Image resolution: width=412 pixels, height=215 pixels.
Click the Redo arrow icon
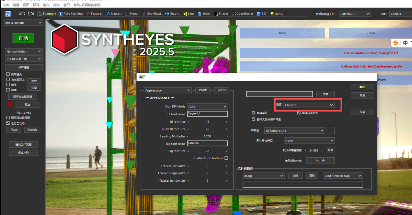coord(31,14)
